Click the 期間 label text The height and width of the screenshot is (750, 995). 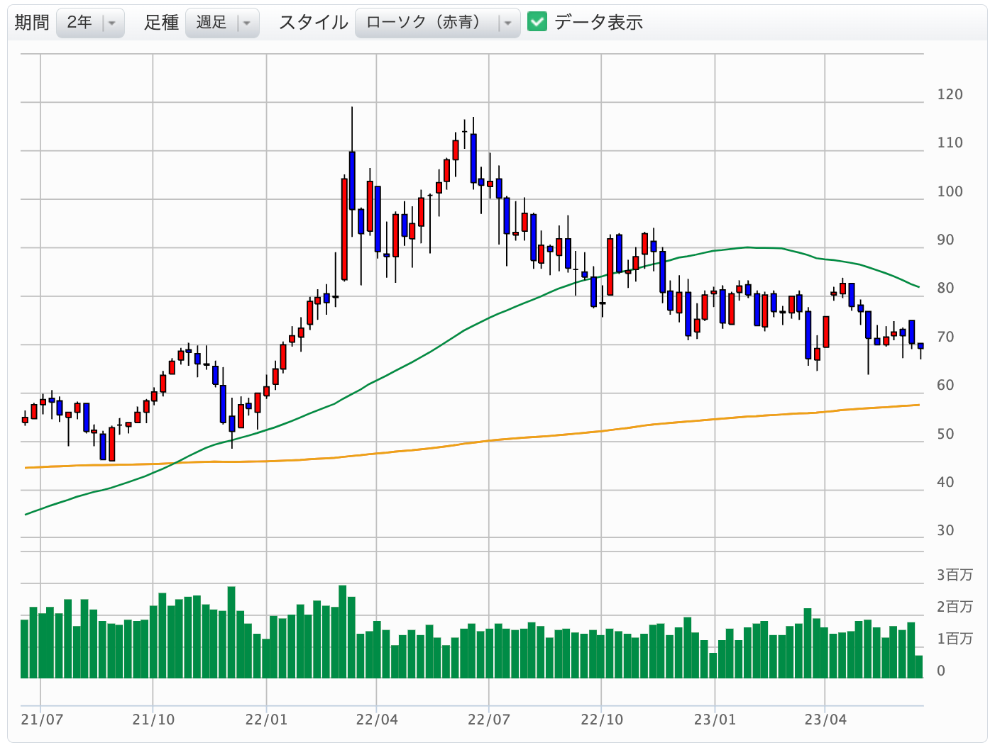[x=32, y=23]
